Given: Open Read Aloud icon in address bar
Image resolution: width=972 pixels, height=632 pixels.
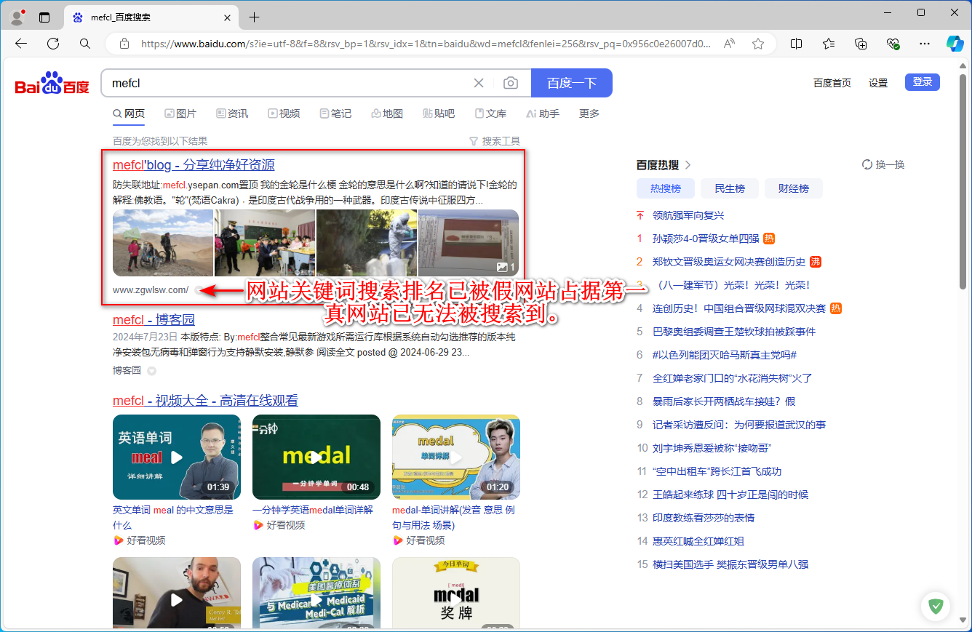Looking at the screenshot, I should (729, 44).
